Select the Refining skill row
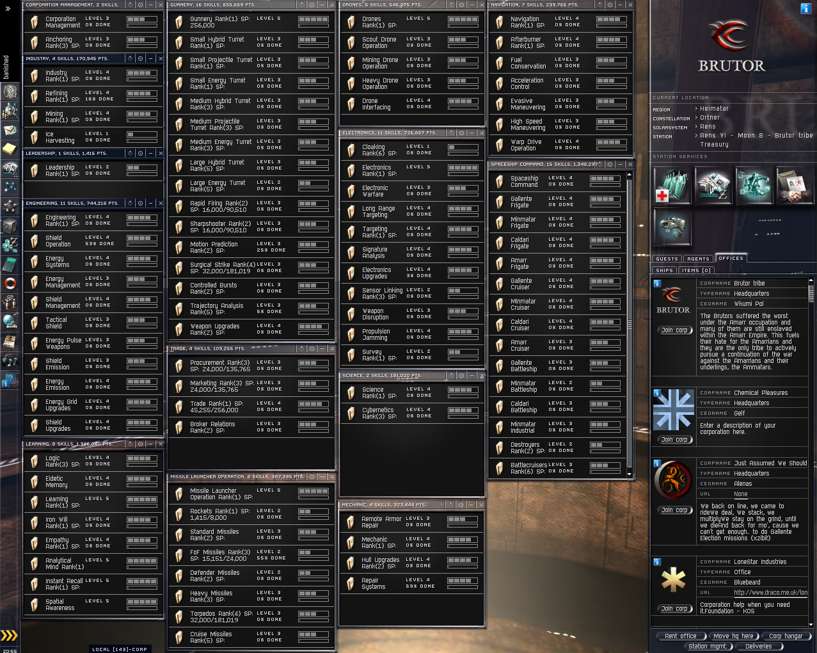This screenshot has width=817, height=653. (x=93, y=96)
